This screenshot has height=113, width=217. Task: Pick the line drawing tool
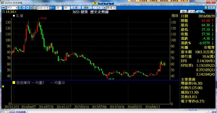tap(94, 8)
